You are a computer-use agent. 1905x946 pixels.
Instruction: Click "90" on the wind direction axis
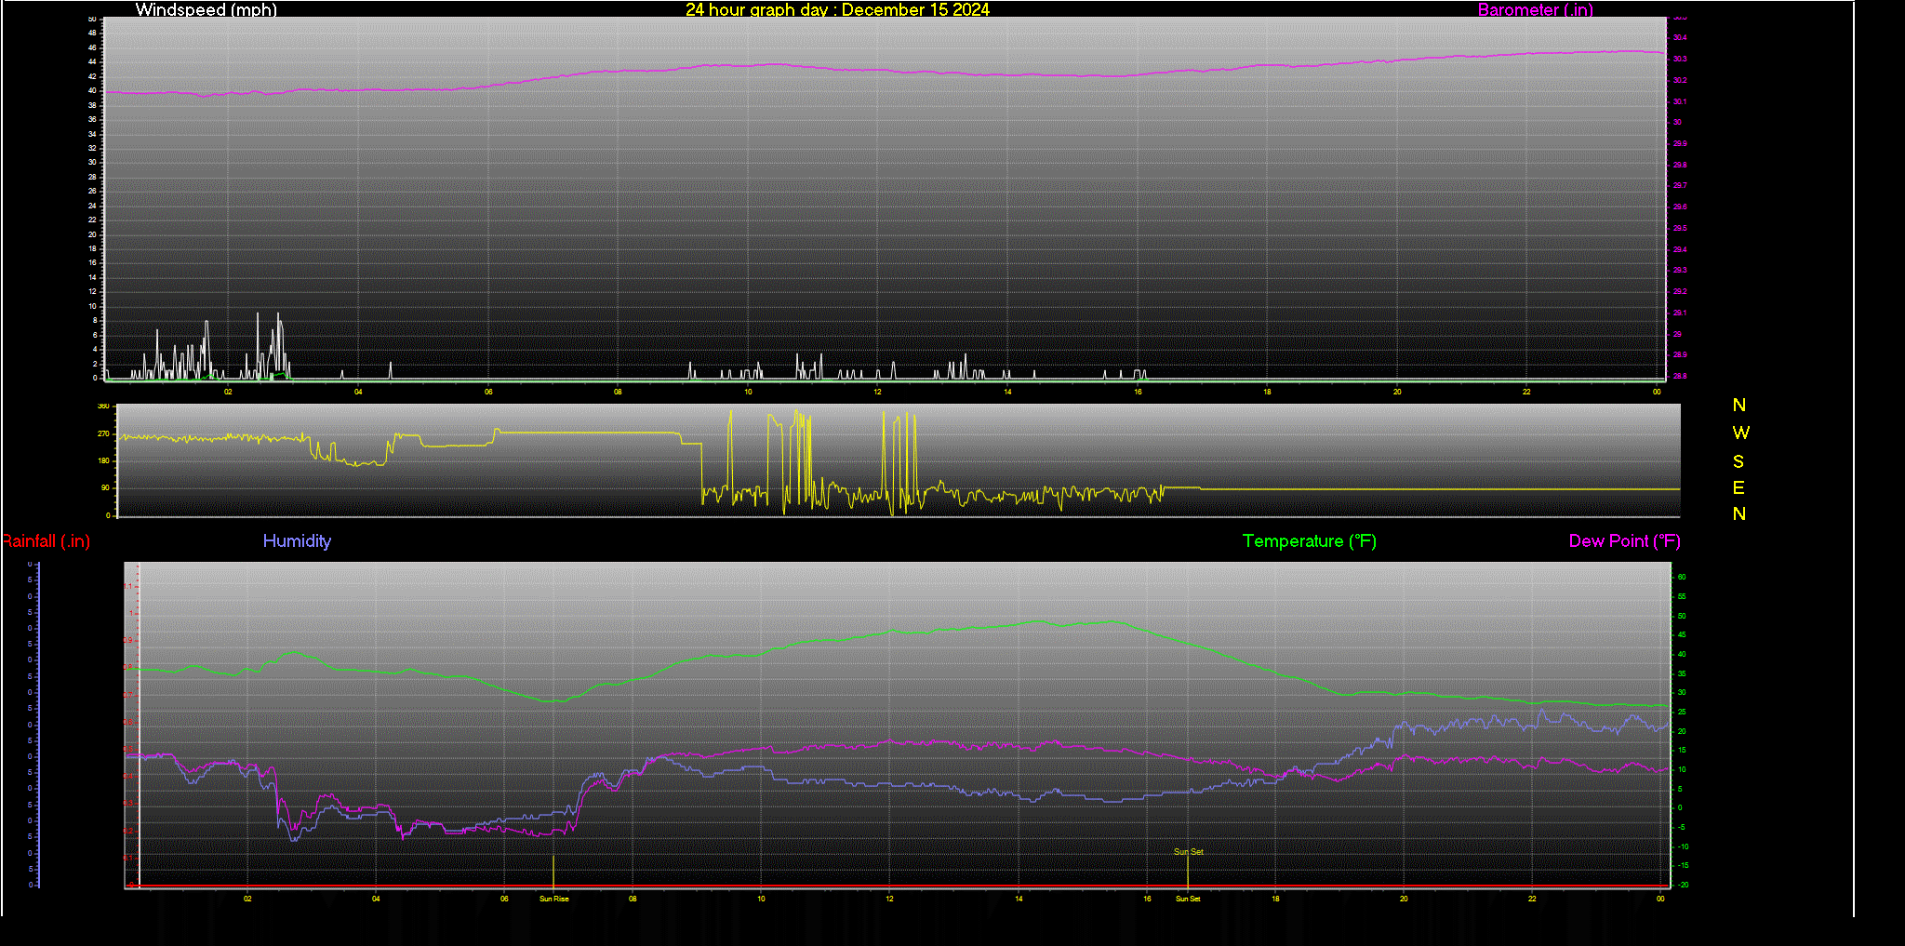tap(105, 487)
